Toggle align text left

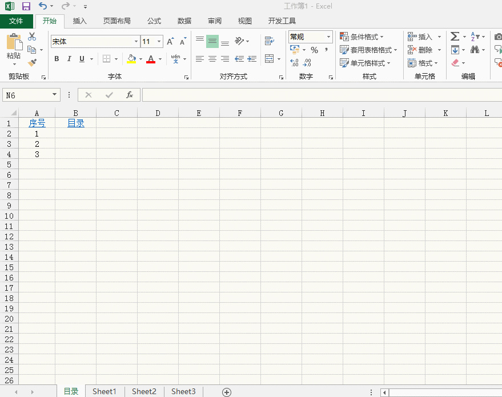click(200, 59)
